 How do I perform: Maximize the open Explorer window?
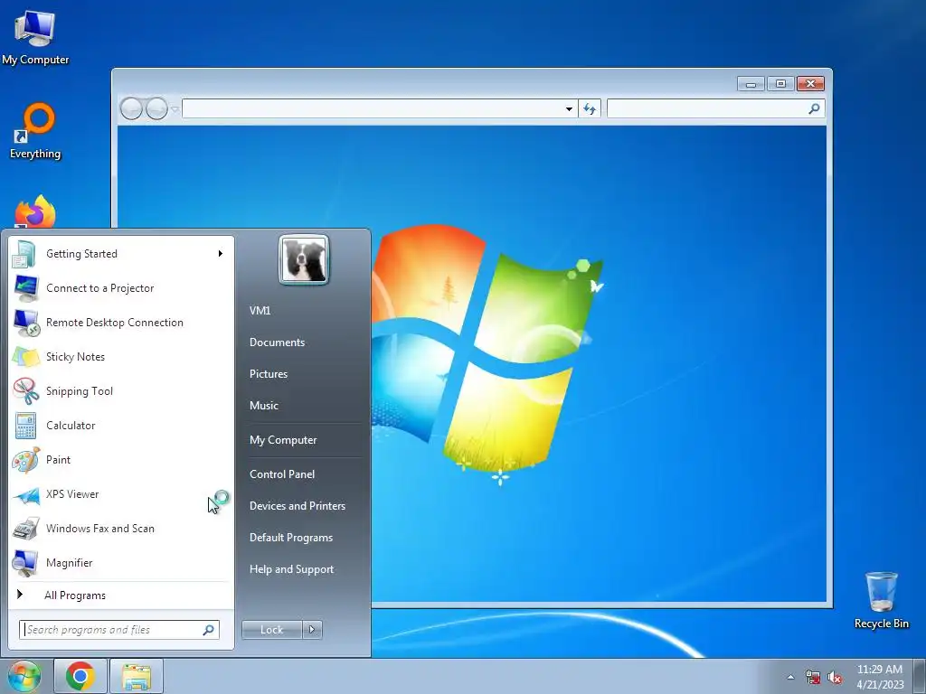pyautogui.click(x=780, y=84)
